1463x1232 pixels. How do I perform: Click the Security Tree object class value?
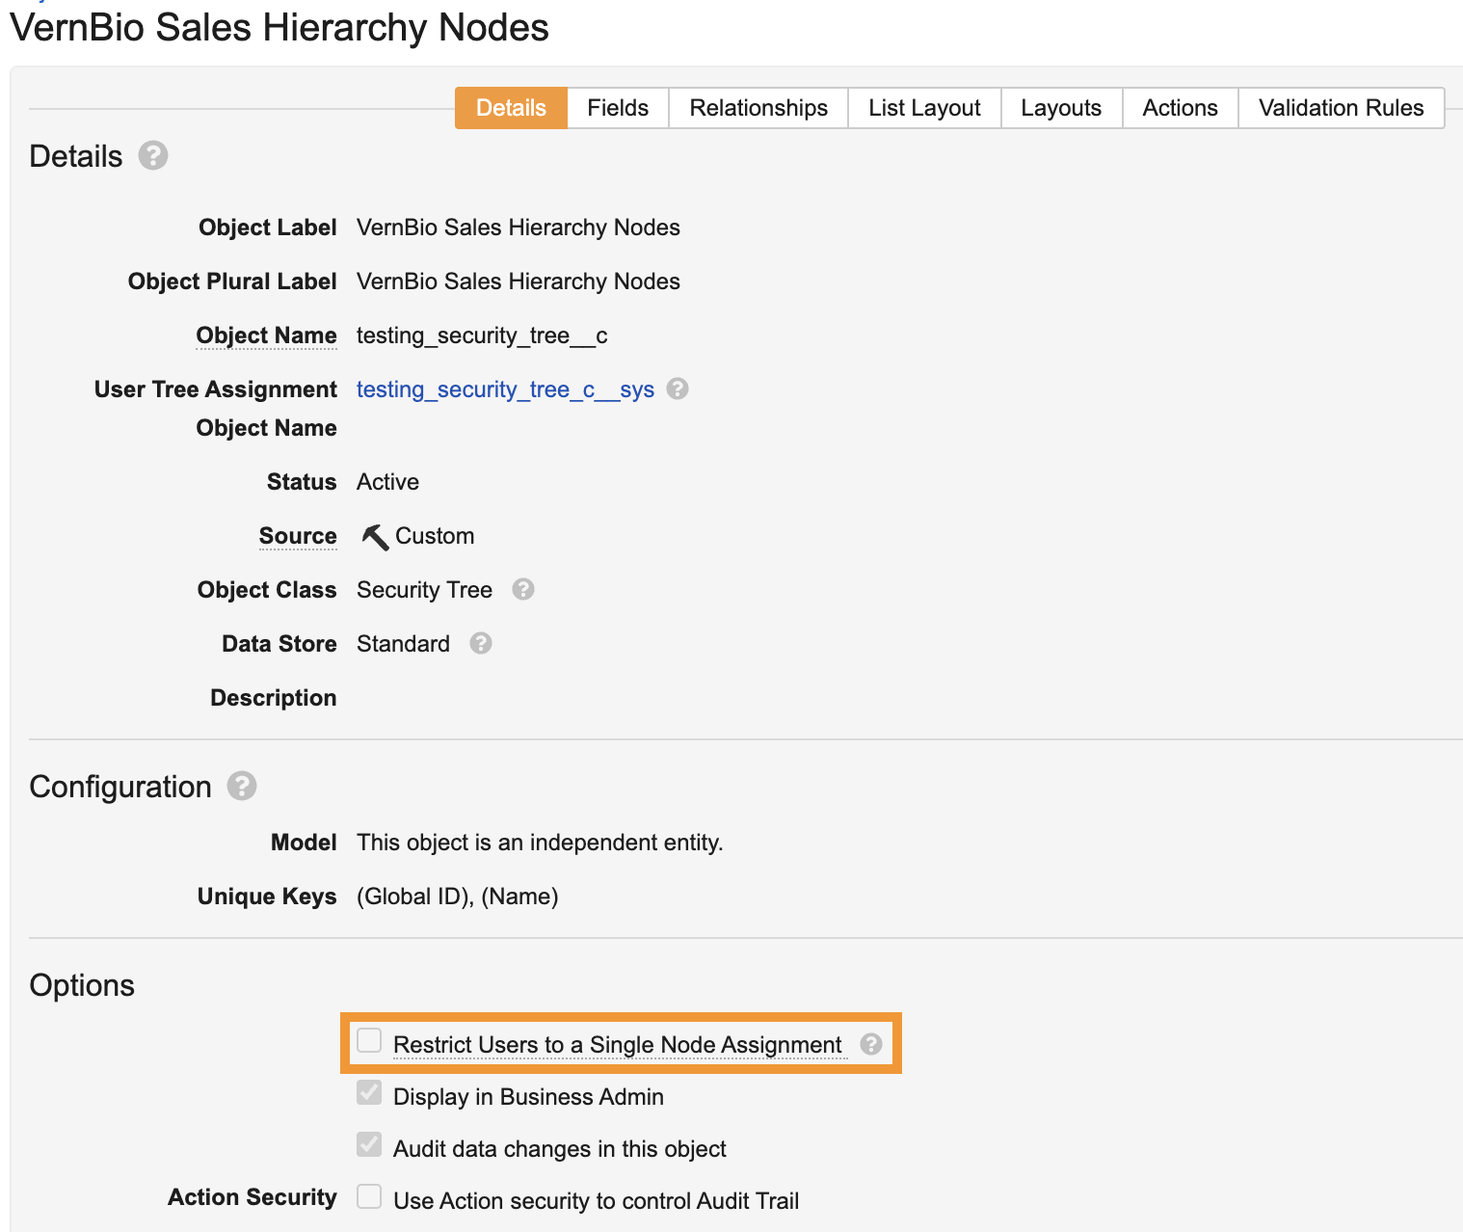coord(424,590)
